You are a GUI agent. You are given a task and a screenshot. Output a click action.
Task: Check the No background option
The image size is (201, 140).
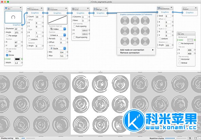pyautogui.click(x=180, y=44)
